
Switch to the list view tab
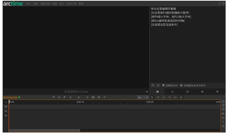click(187, 92)
